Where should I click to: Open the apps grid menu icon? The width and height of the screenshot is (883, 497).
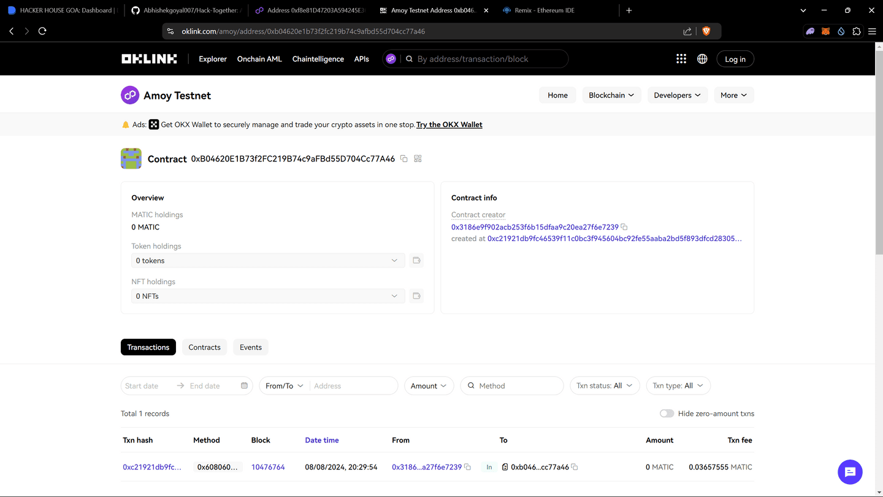click(681, 59)
